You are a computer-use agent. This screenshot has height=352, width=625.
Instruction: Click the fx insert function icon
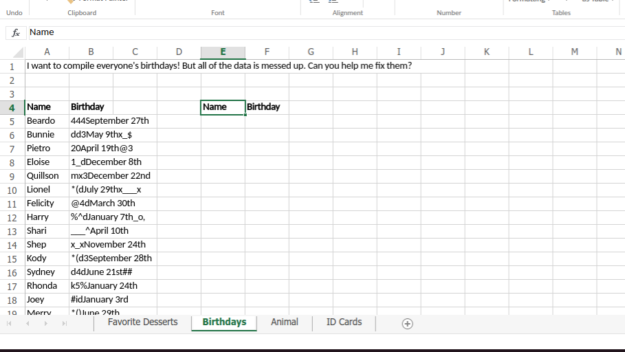click(x=16, y=33)
